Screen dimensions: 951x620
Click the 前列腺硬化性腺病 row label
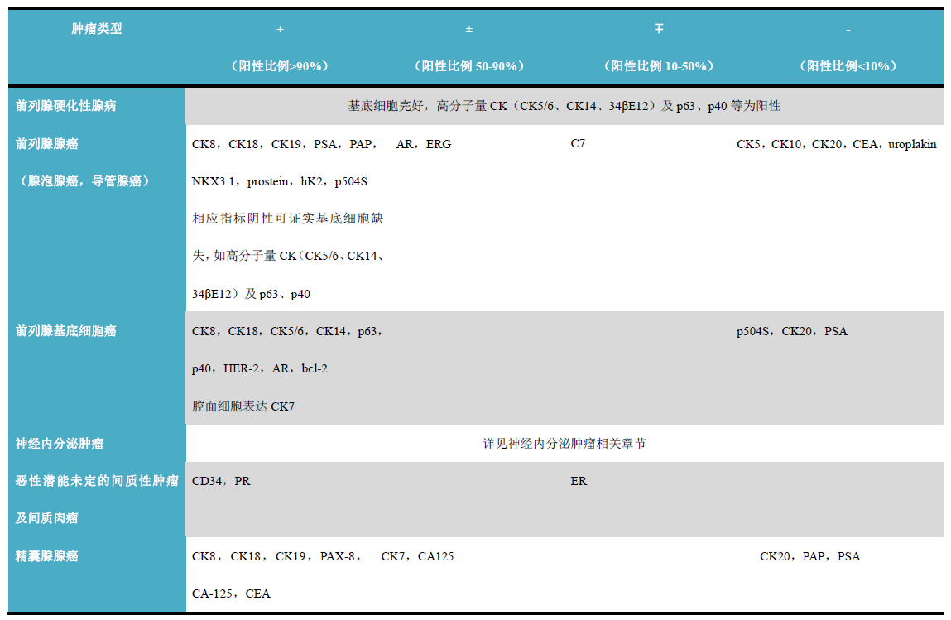point(65,106)
